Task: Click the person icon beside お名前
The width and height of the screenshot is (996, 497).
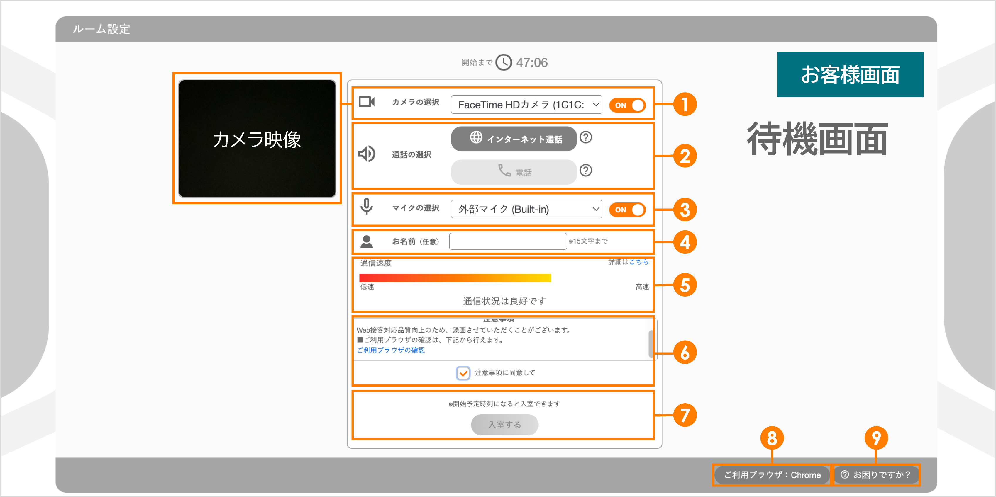Action: click(x=367, y=241)
